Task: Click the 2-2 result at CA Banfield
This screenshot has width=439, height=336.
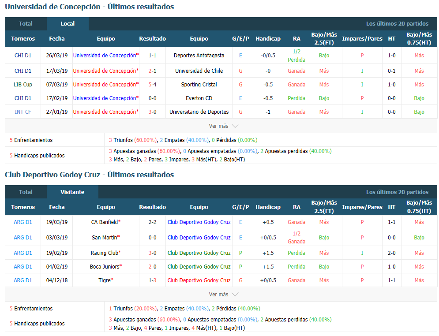Action: click(153, 222)
